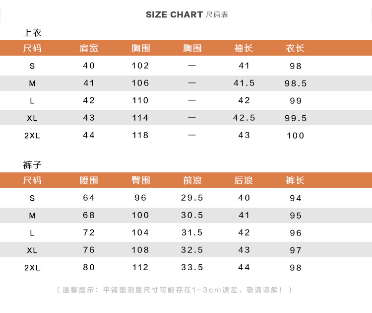Select the 裤子 section heading
Image resolution: width=372 pixels, height=313 pixels.
tap(32, 165)
